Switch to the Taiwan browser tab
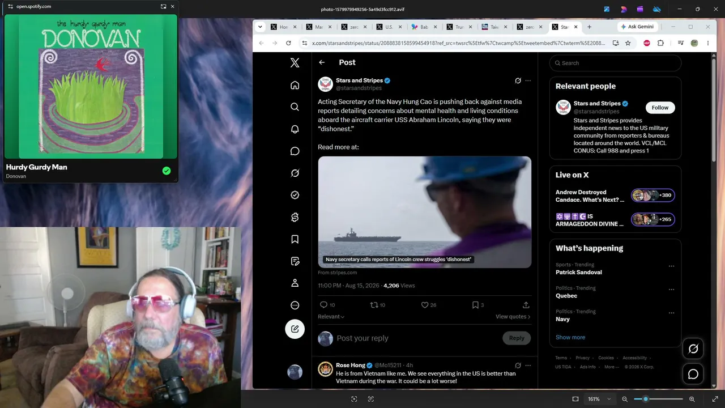The image size is (725, 408). point(495,27)
